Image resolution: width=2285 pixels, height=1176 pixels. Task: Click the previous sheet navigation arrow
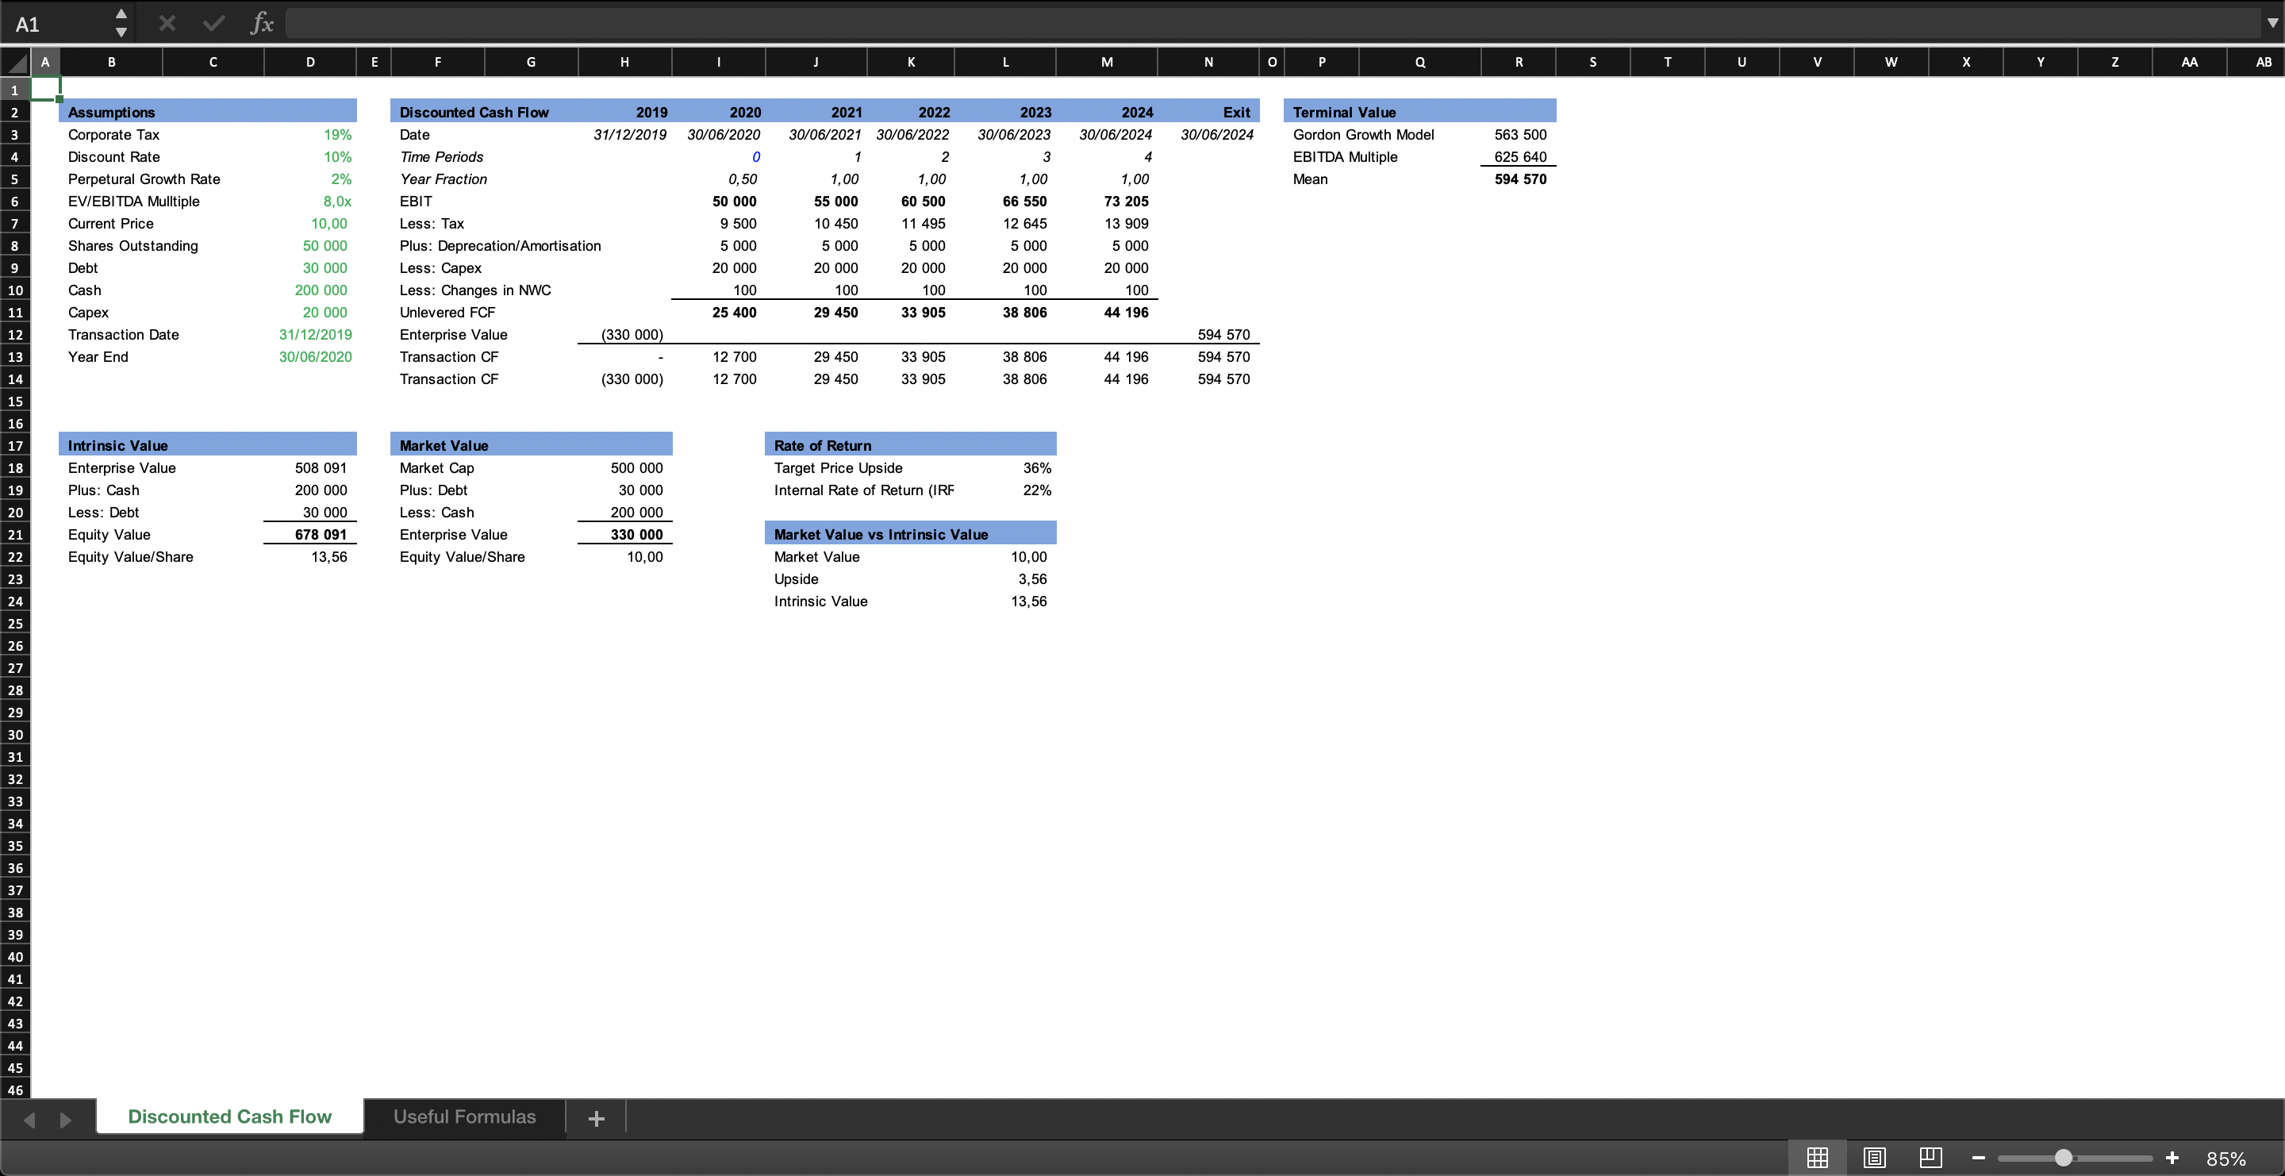click(29, 1119)
